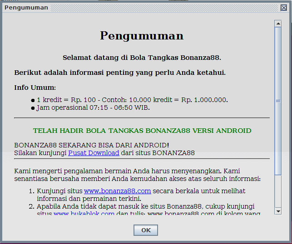Click the scrollbar track below the thumb
This screenshot has height=244, width=292.
pos(278,191)
